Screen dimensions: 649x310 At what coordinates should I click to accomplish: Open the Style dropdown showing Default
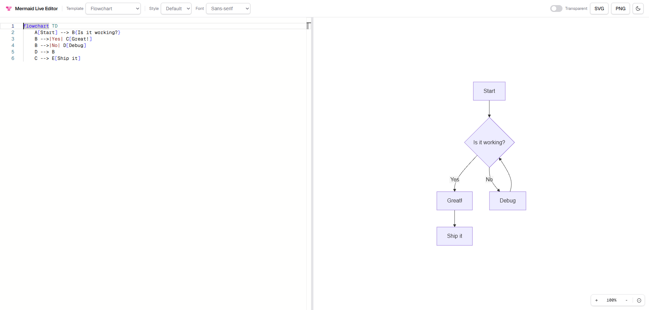pyautogui.click(x=176, y=9)
